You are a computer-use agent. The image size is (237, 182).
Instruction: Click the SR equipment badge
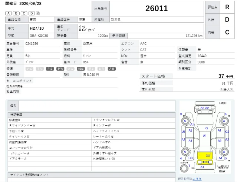pos(101,69)
